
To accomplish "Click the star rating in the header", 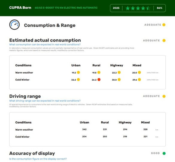I will [x=138, y=8].
